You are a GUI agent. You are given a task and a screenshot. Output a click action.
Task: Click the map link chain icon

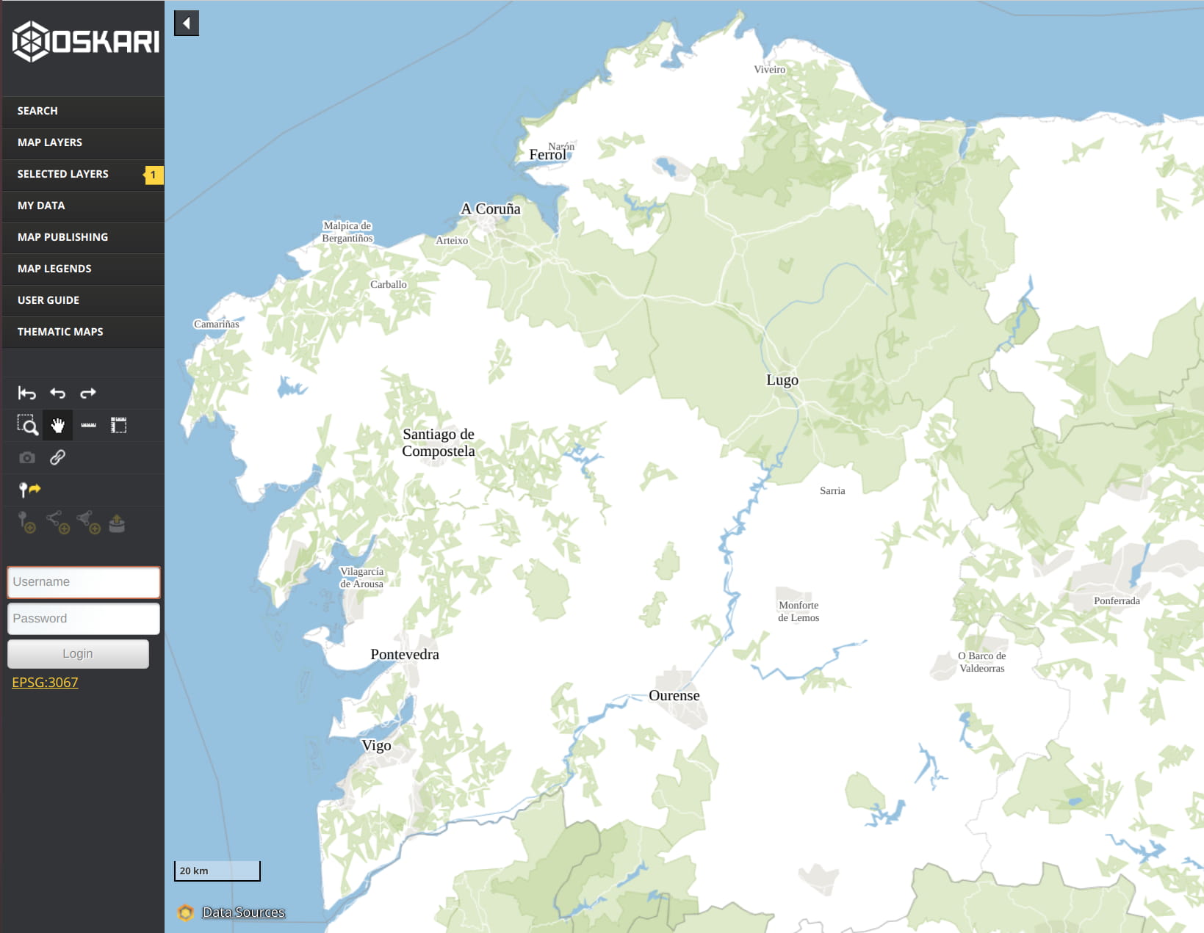57,457
